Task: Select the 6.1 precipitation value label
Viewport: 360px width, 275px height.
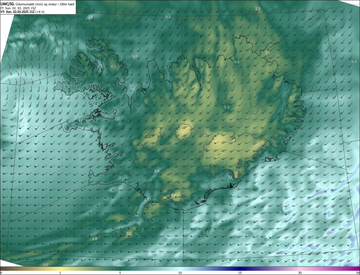Action: point(168,17)
